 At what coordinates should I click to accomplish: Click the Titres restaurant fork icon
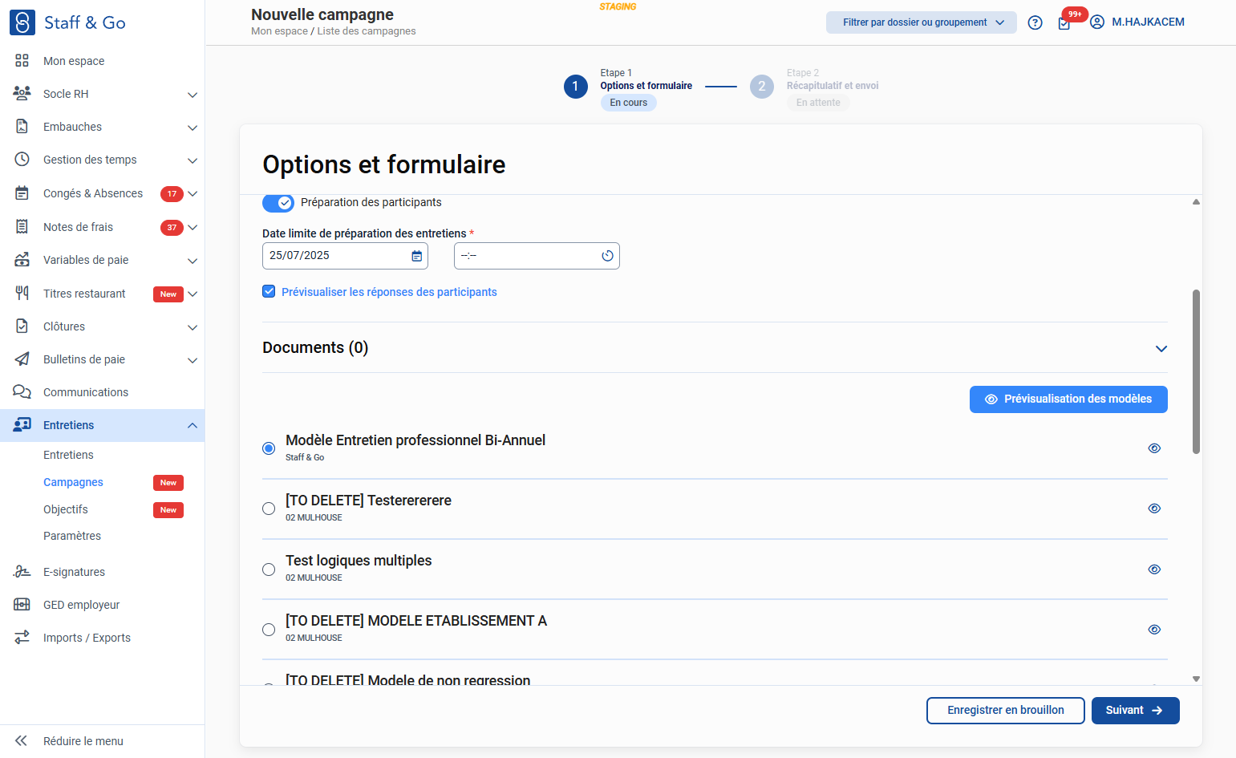(22, 294)
